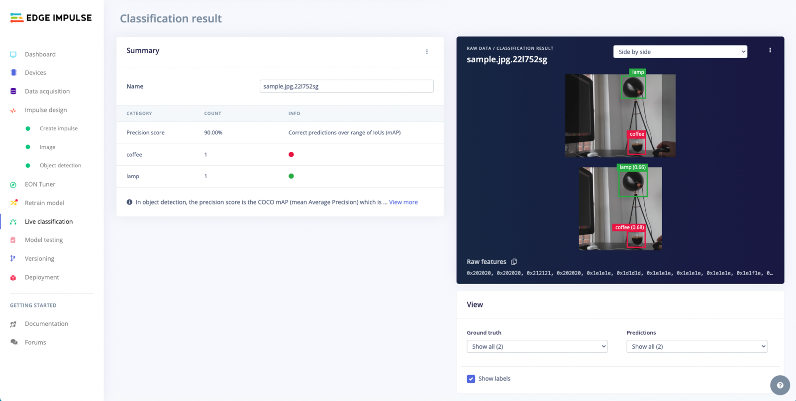Viewport: 796px width, 401px height.
Task: Click the red coffee label on ground truth image
Action: (x=637, y=134)
